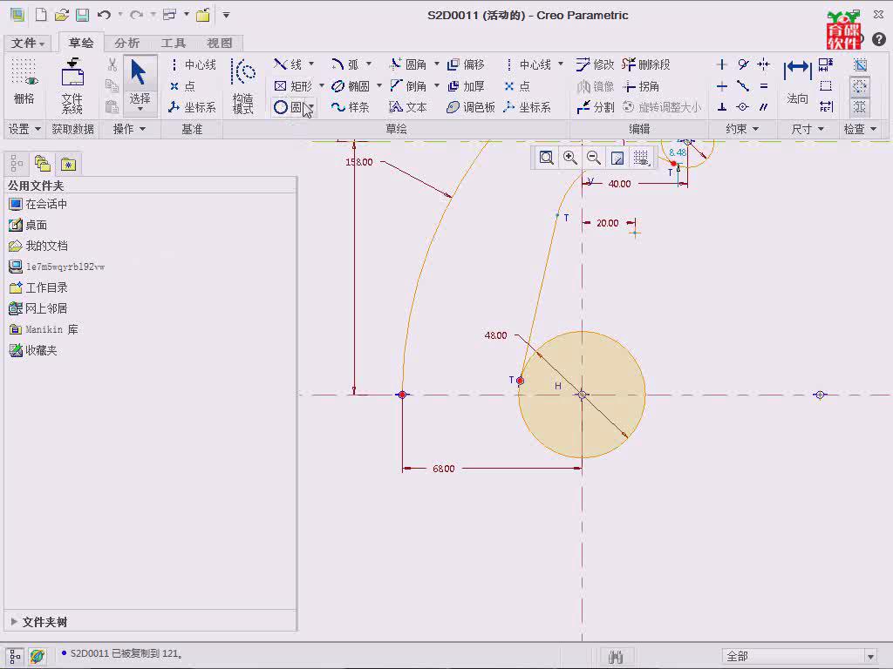The height and width of the screenshot is (669, 893).
Task: Undo the last sketch action
Action: [x=104, y=15]
